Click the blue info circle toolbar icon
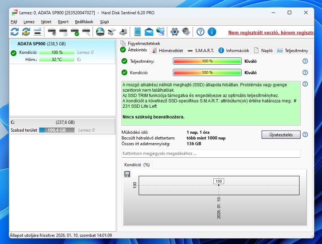 (212, 32)
